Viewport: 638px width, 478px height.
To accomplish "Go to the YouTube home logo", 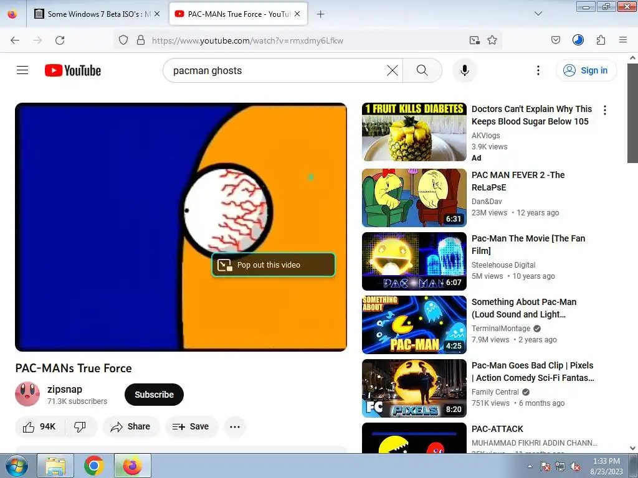I will [73, 70].
